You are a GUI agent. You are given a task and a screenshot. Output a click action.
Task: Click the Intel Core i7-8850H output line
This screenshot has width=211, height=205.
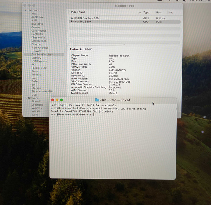[82, 112]
